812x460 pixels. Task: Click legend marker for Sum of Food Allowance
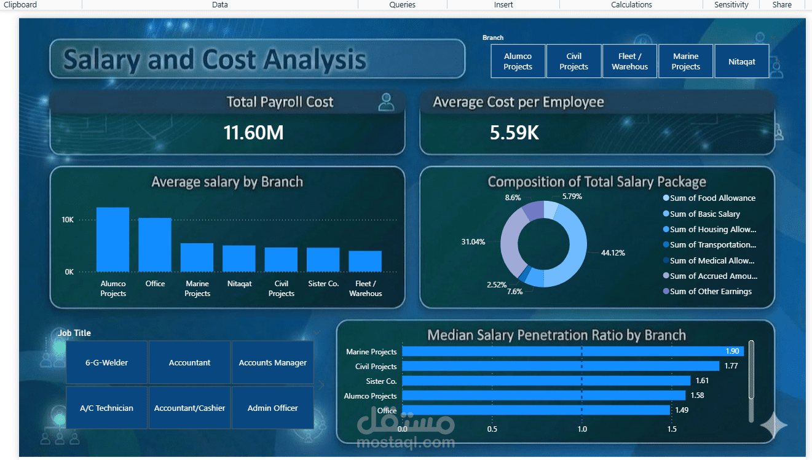[x=666, y=198]
